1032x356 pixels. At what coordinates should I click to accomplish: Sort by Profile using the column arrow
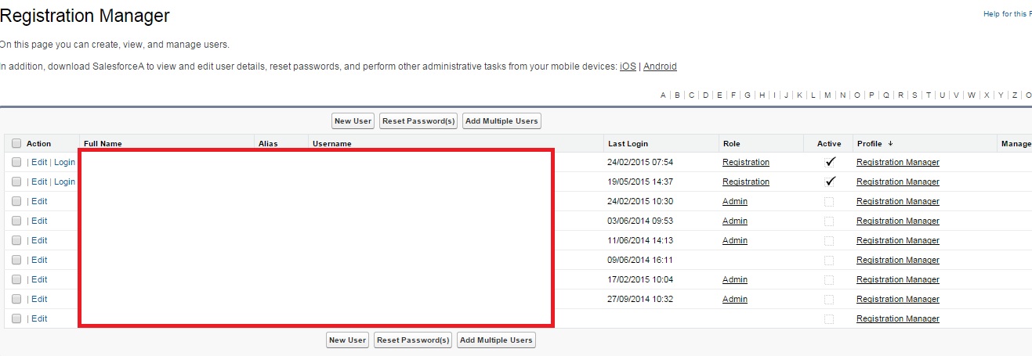coord(890,144)
